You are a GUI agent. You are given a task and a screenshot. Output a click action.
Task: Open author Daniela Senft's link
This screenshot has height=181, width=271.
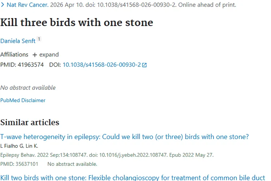click(18, 41)
